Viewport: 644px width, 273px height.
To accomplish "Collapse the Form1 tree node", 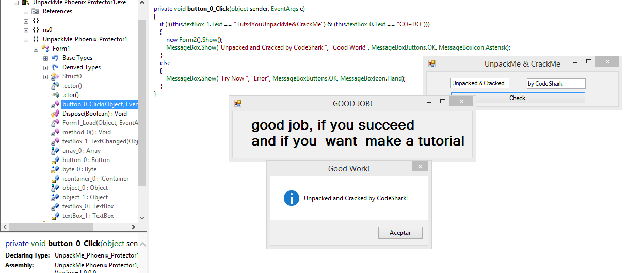I will point(36,49).
